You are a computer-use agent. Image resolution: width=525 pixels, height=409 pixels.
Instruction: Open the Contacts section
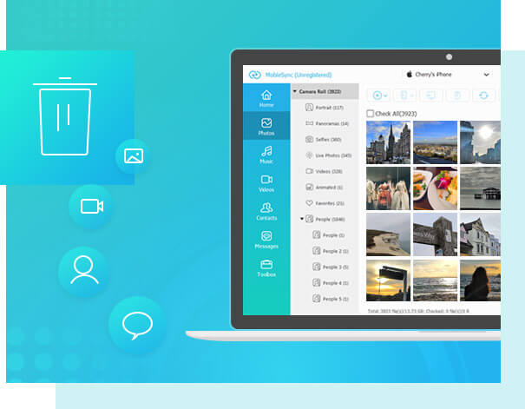tap(266, 211)
